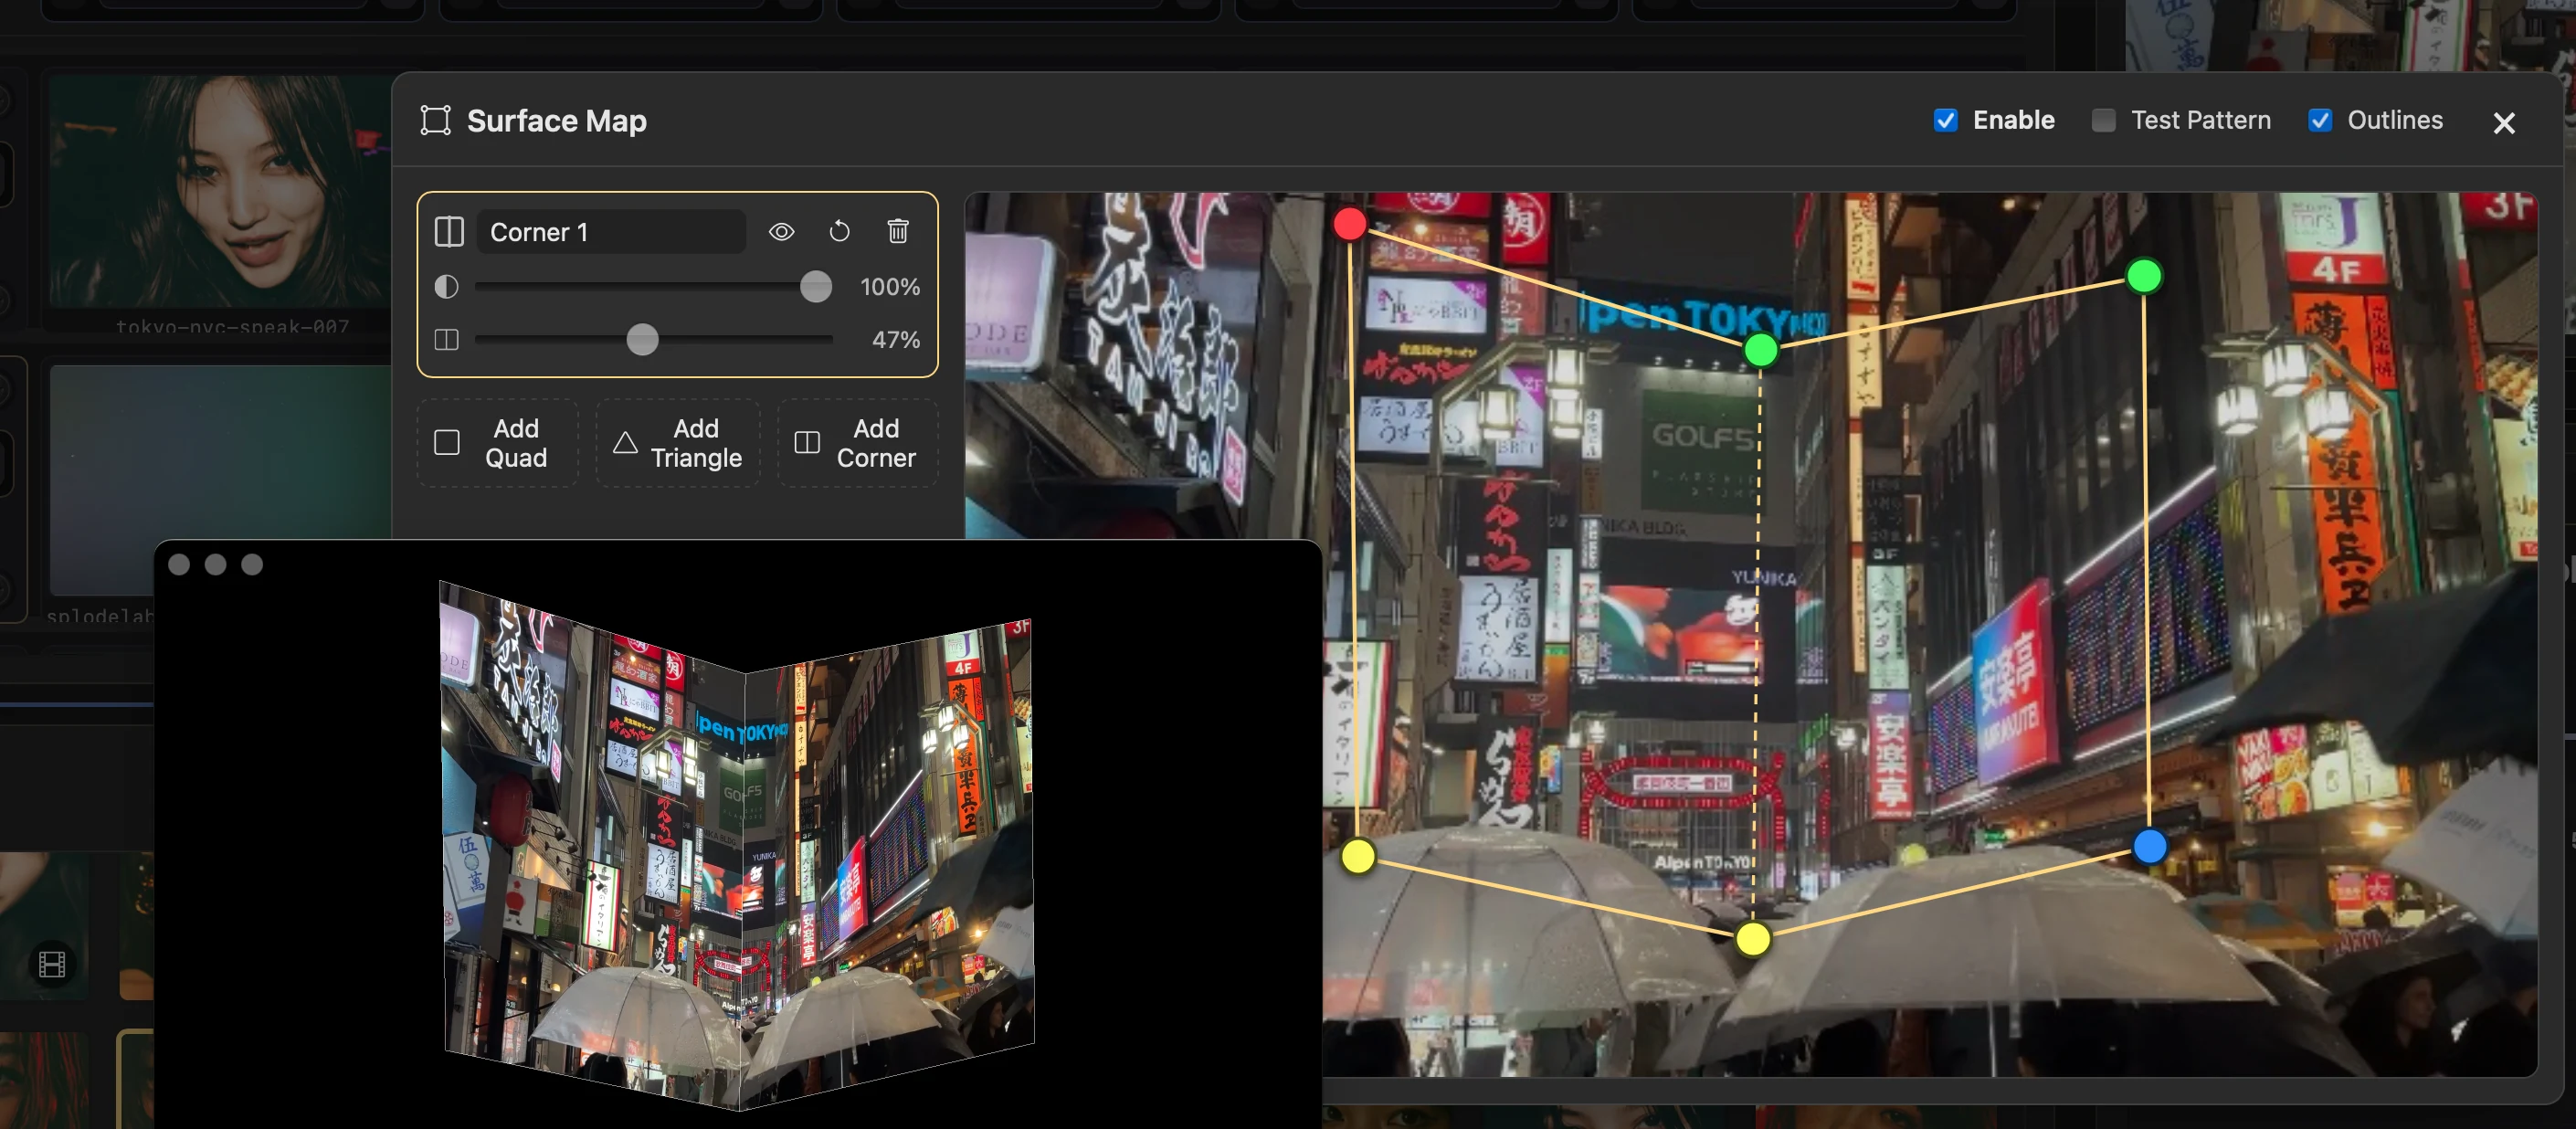Add a Triangle surface
2576x1129 pixels.
(678, 443)
